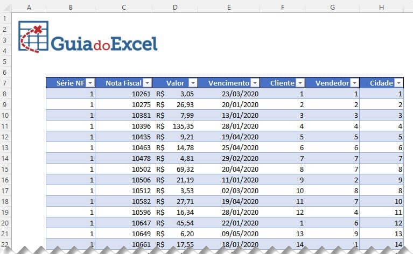Select the Vencimento cell 29/02/2020

click(x=229, y=158)
